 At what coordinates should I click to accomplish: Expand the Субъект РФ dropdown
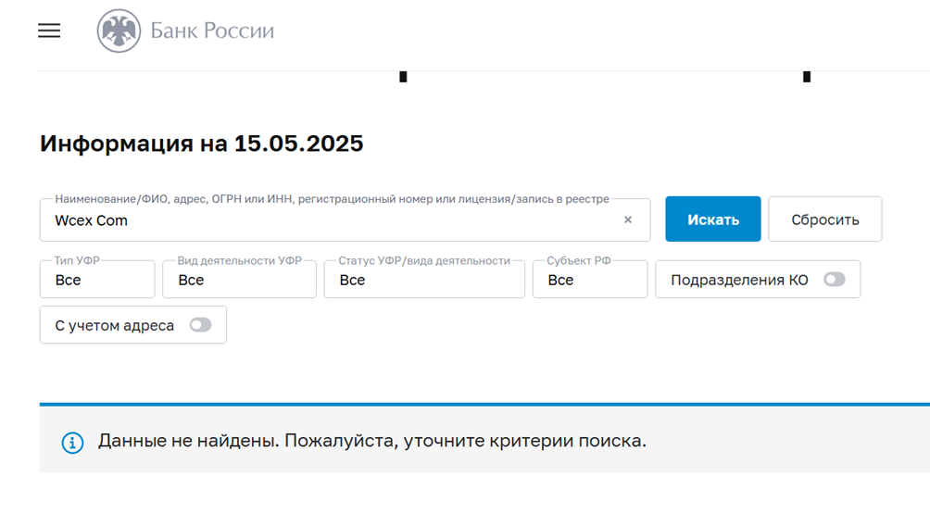click(590, 280)
